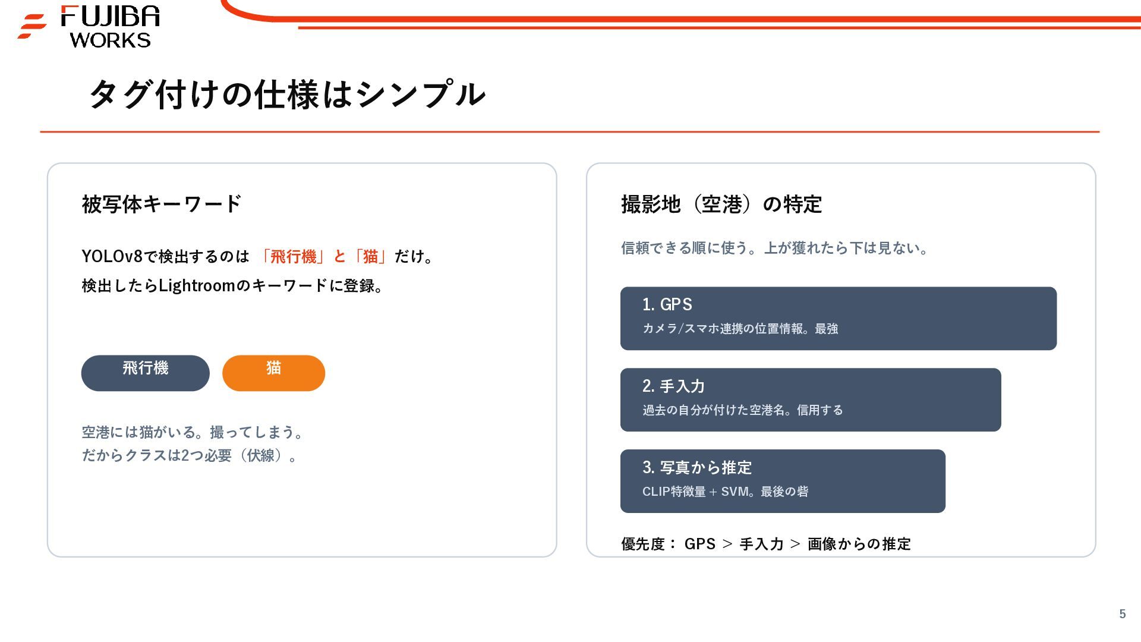Image resolution: width=1141 pixels, height=642 pixels.
Task: Select the 2. 手入力 priority bar
Action: (x=811, y=399)
